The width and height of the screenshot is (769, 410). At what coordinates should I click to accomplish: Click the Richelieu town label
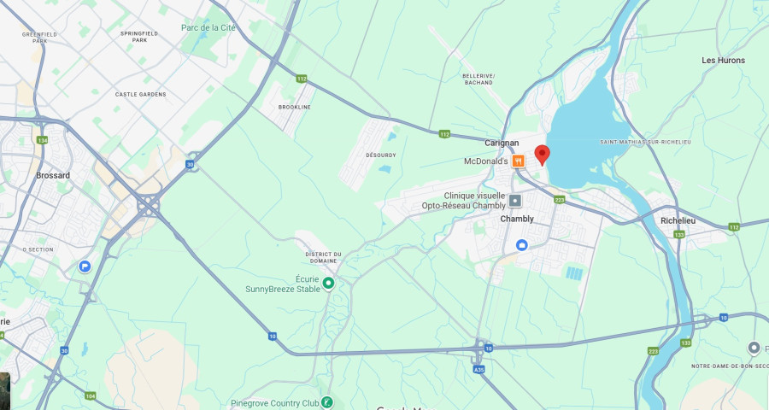678,220
